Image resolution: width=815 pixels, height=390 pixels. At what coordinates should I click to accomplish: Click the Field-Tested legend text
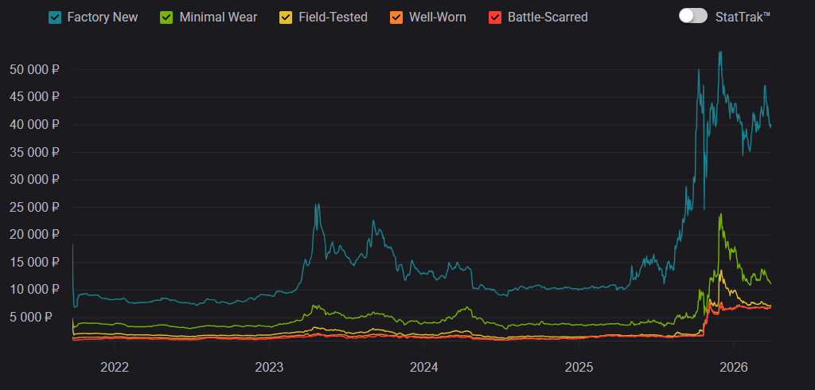333,17
